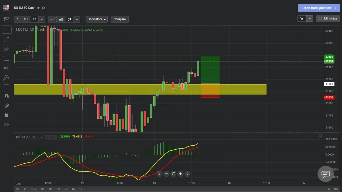This screenshot has height=192, width=342.
Task: Select the 1S time range
Action: [81, 189]
